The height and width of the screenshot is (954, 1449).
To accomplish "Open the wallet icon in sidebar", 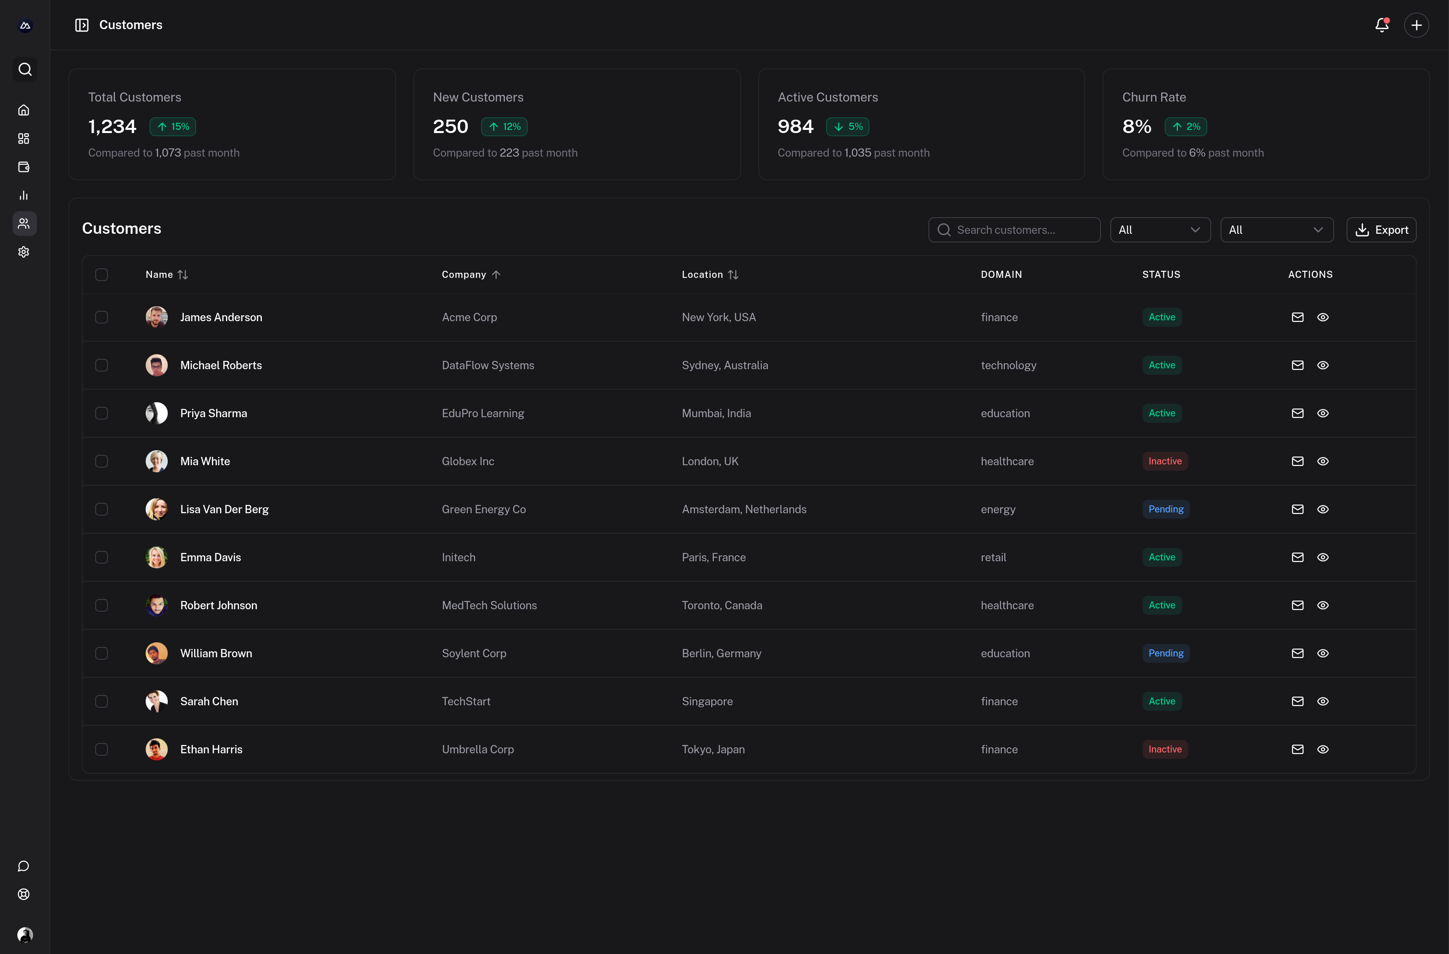I will coord(24,167).
